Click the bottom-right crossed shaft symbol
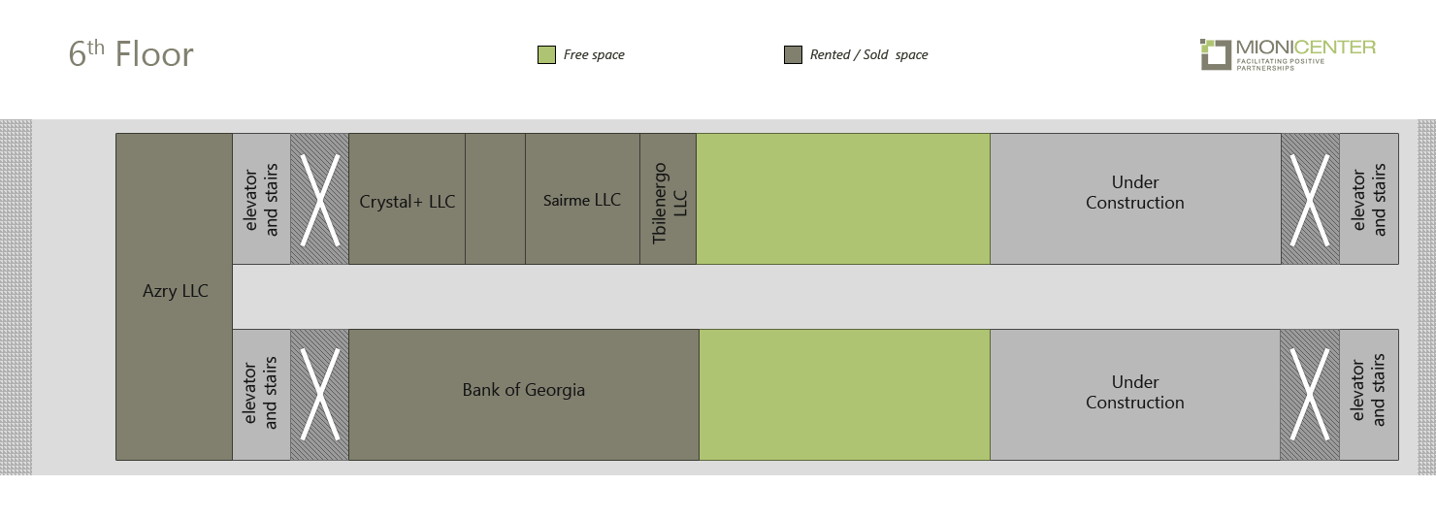 click(1311, 395)
